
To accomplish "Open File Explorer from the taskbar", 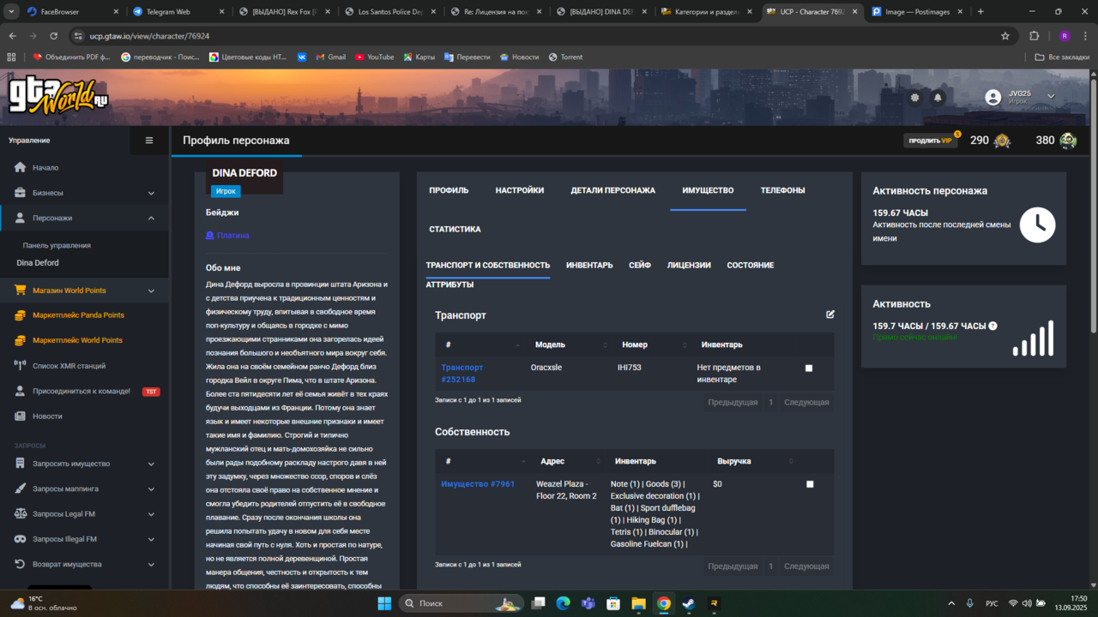I will click(x=638, y=603).
